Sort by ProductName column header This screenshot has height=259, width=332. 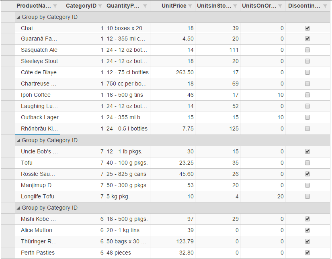click(34, 6)
